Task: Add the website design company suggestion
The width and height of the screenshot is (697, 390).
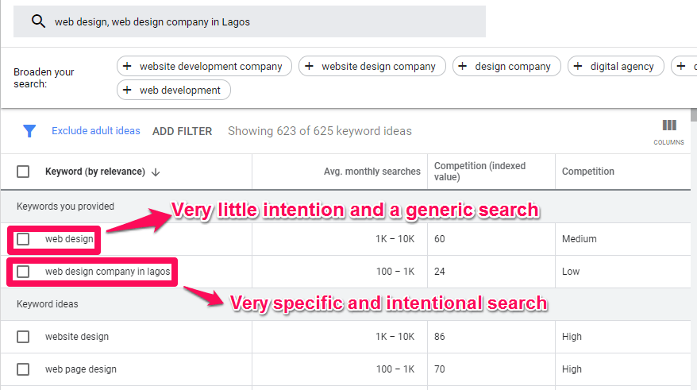Action: coord(372,67)
